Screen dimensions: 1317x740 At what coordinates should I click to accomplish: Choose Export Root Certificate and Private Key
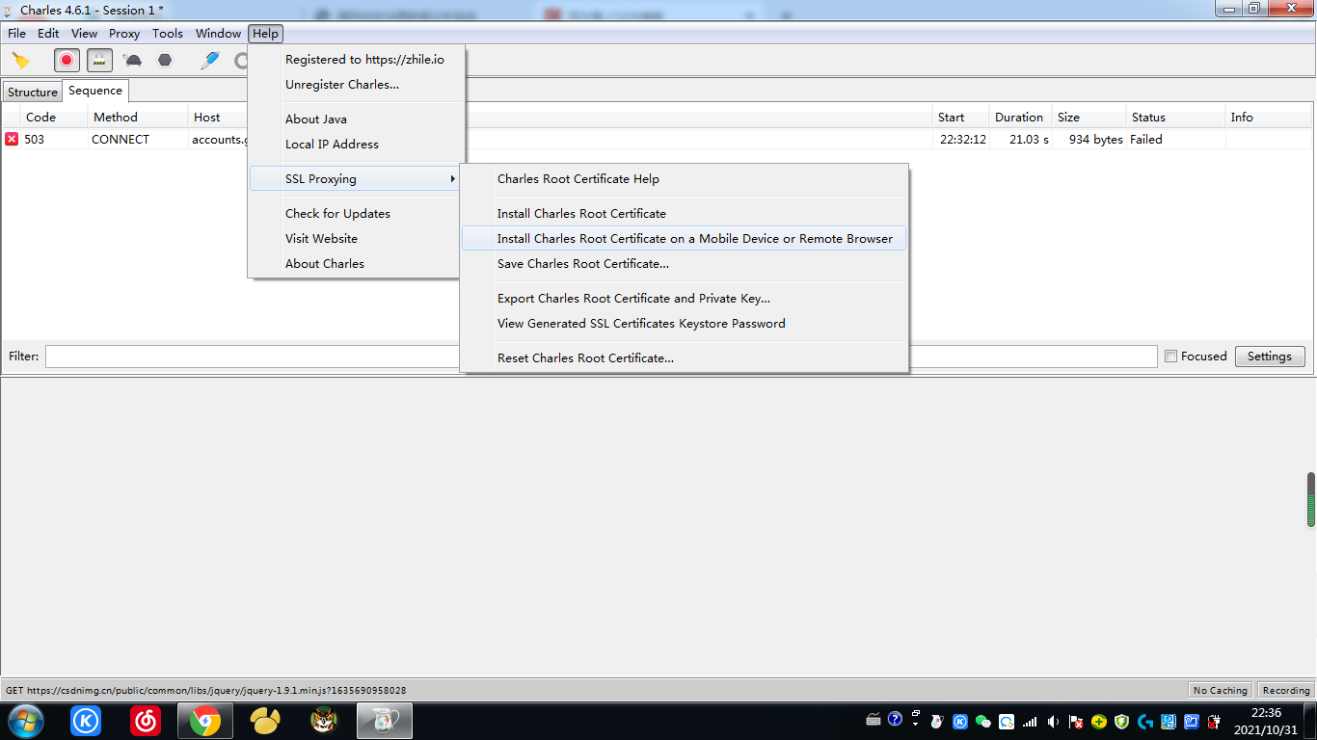click(x=685, y=299)
